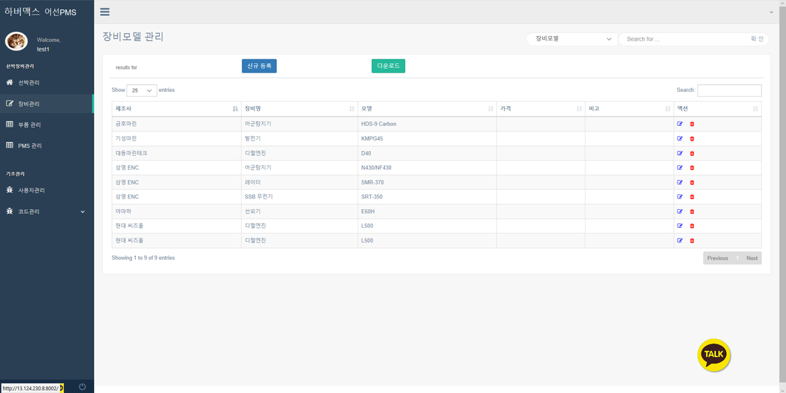This screenshot has height=393, width=786.
Task: Click the N430/NF430 model cell
Action: click(427, 167)
